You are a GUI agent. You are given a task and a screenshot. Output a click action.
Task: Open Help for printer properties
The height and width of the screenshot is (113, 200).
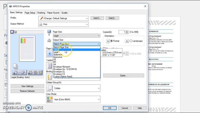pos(140,108)
